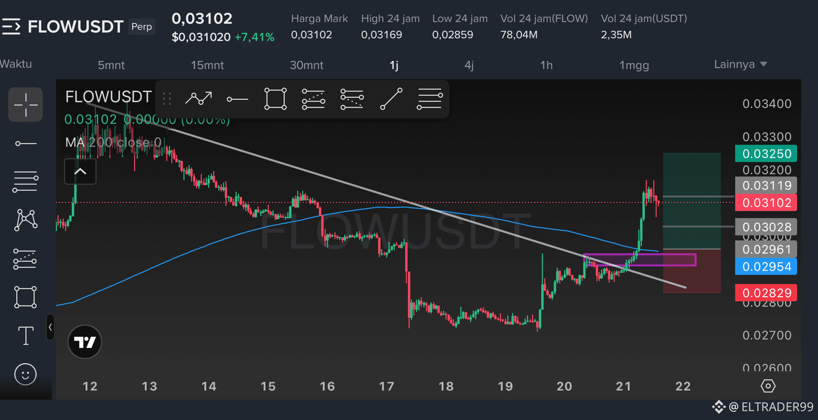Click the 0.02961 entry price label
818x420 pixels.
coord(766,249)
